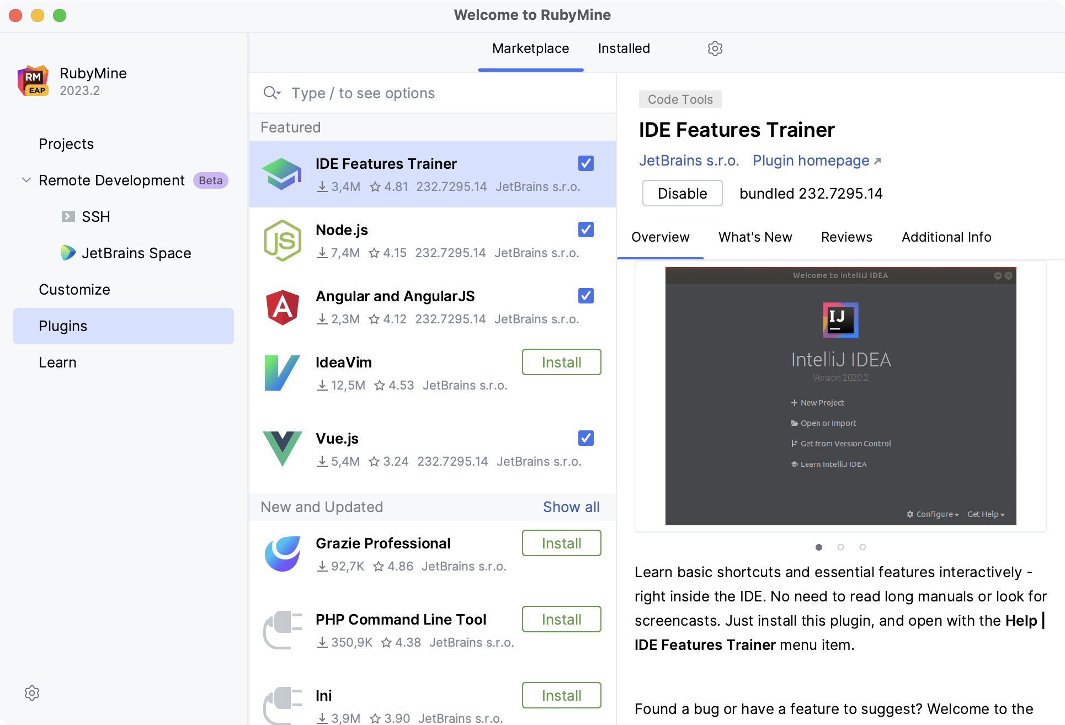The width and height of the screenshot is (1065, 725).
Task: Disable the IDE Features Trainer plugin
Action: pyautogui.click(x=681, y=193)
